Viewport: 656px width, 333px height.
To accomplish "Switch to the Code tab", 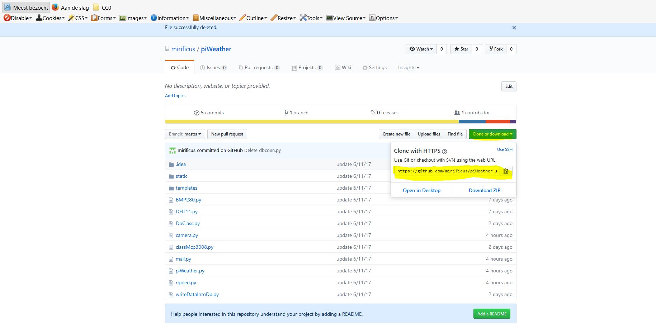I will [x=180, y=67].
